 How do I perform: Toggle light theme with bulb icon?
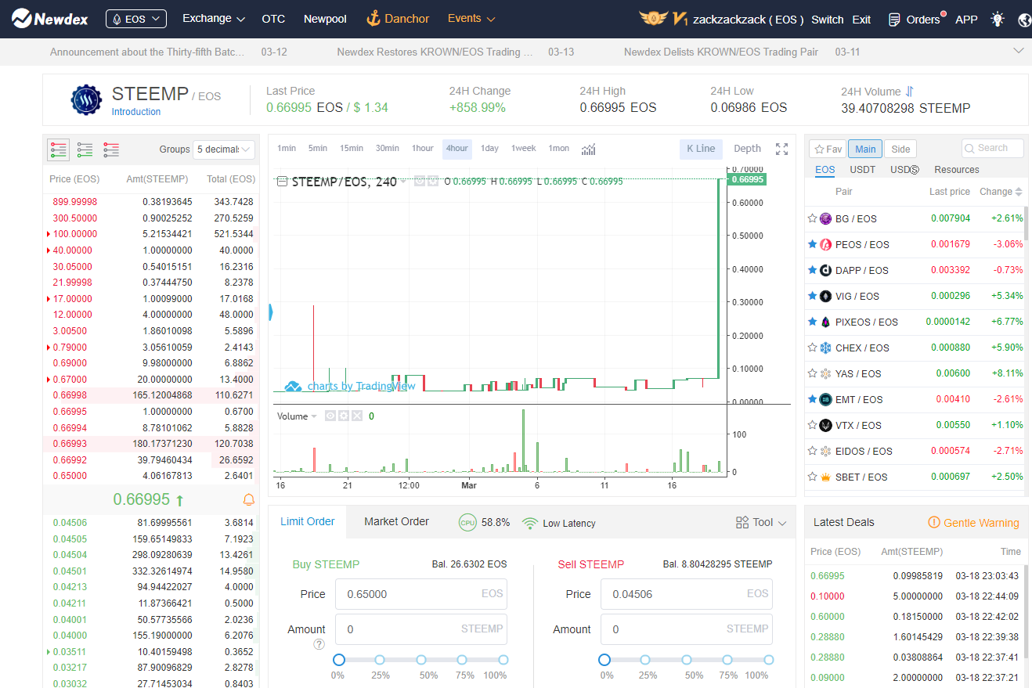click(997, 19)
